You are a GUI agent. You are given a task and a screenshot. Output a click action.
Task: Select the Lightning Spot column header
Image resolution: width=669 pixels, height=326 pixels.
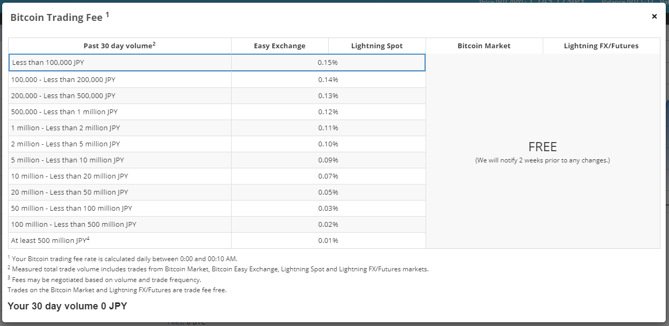tap(377, 46)
